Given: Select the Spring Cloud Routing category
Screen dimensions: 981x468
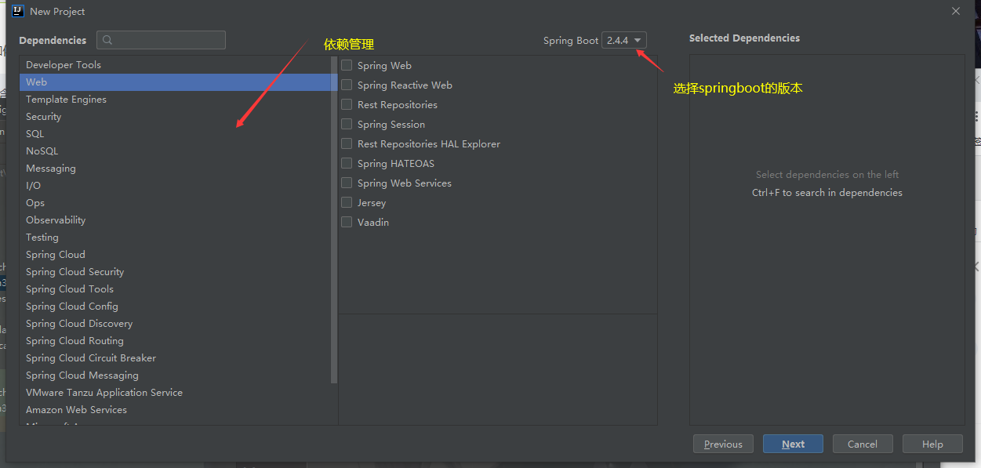Looking at the screenshot, I should point(176,341).
